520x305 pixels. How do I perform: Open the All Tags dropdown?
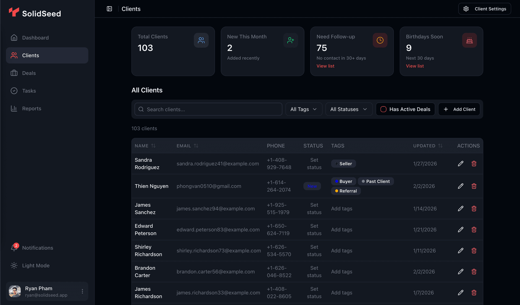(304, 109)
